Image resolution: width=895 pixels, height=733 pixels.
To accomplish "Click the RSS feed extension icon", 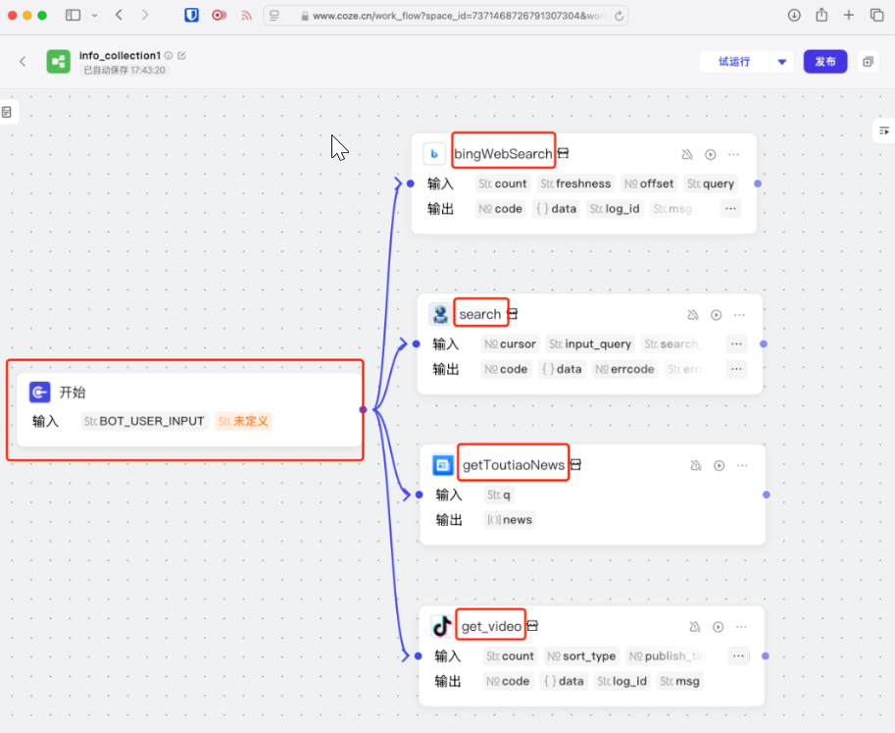I will pyautogui.click(x=247, y=16).
